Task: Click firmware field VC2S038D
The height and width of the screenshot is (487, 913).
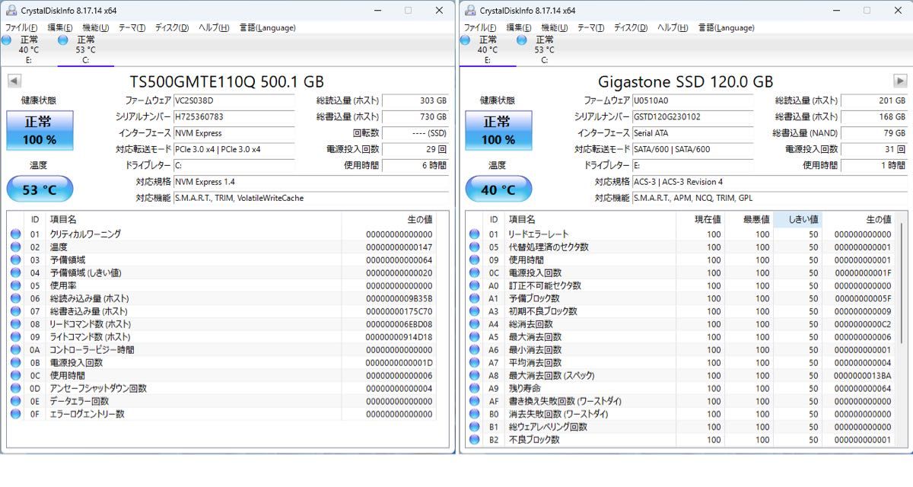Action: point(234,100)
